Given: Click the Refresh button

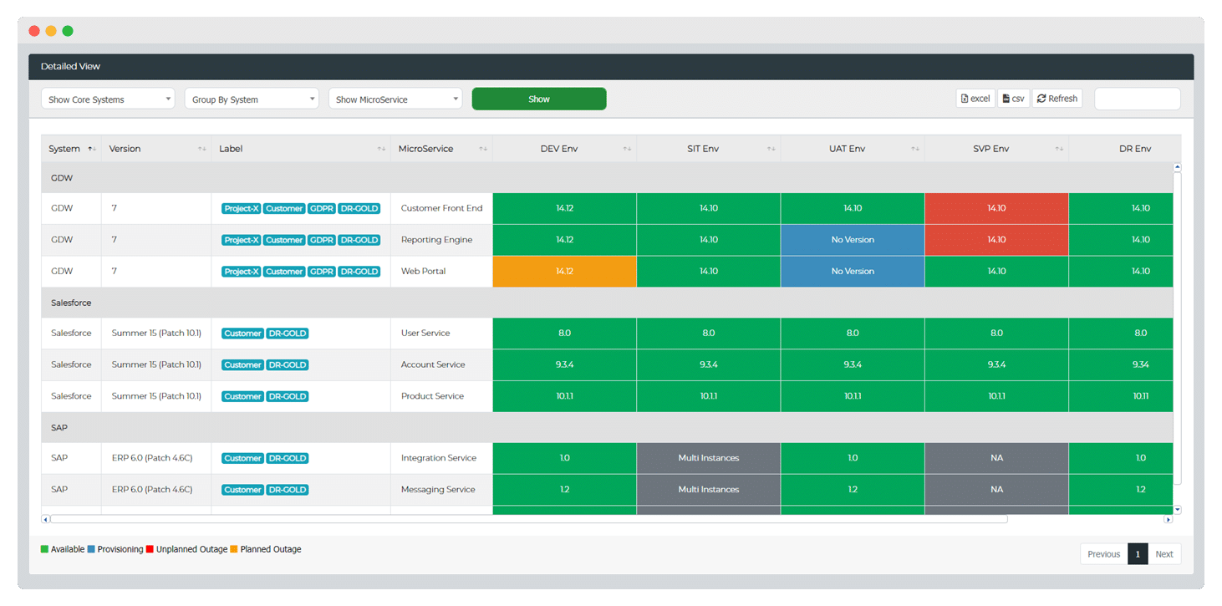Looking at the screenshot, I should tap(1057, 99).
